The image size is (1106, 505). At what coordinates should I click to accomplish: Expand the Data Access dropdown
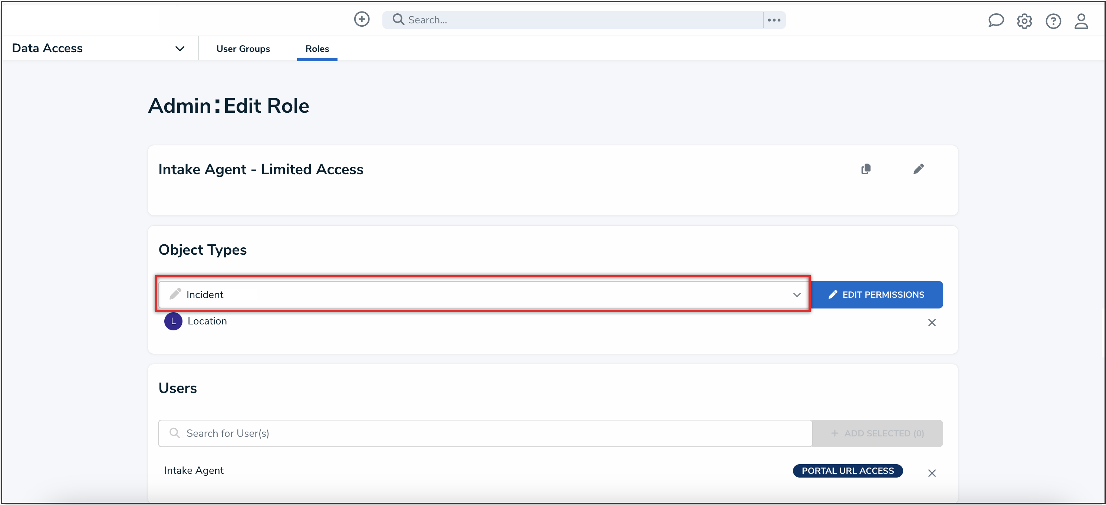tap(180, 49)
